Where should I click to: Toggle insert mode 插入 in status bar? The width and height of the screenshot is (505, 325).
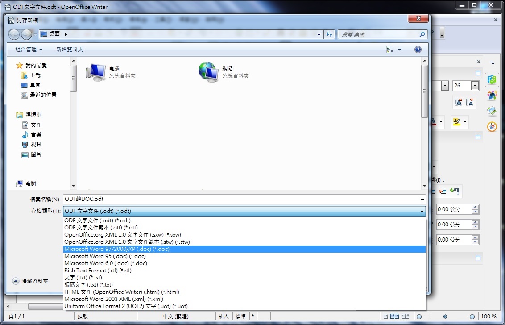(224, 316)
